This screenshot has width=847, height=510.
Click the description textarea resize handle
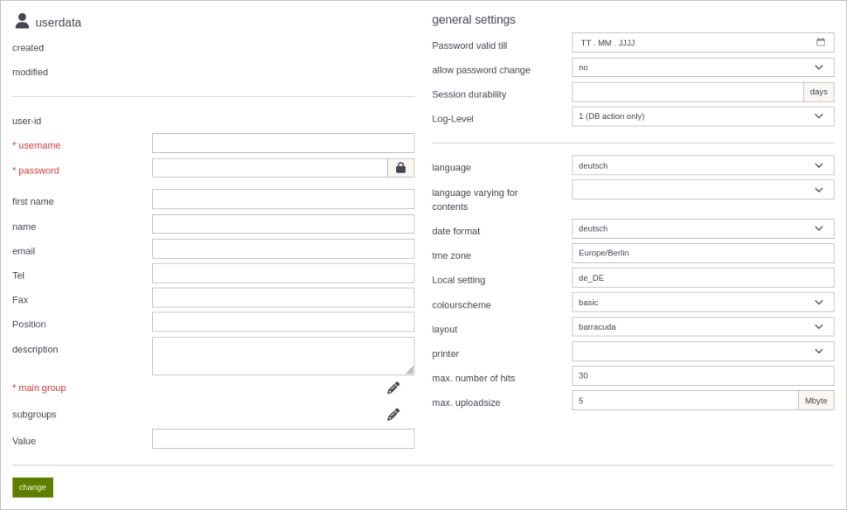click(x=410, y=371)
